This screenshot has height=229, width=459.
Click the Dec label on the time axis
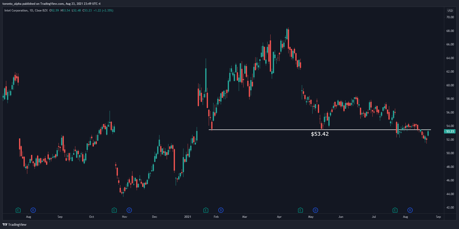[x=155, y=217]
